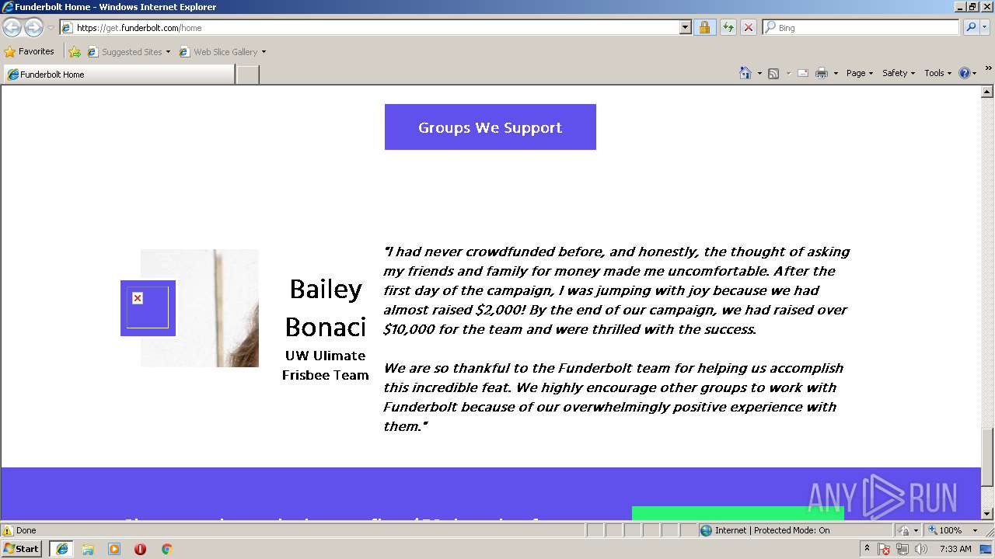Open the Favorites star button
Screen dimensions: 995x559
(x=30, y=51)
